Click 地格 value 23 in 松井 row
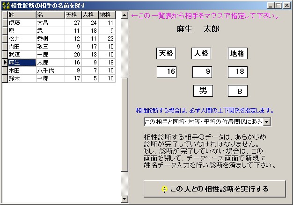The width and height of the screenshot is (293, 205). pyautogui.click(x=107, y=39)
